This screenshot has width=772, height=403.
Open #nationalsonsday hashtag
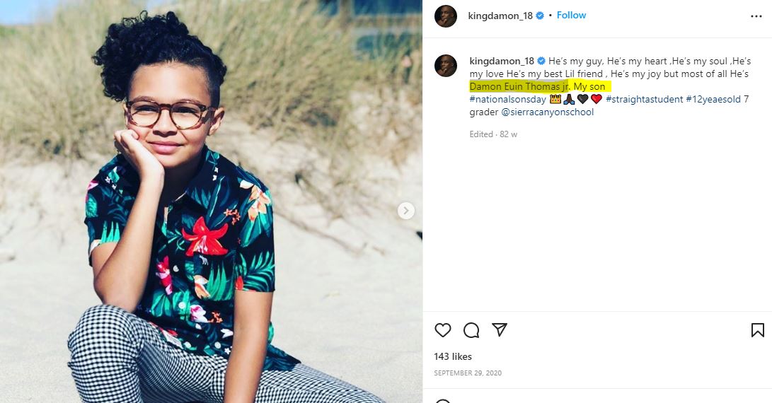click(x=507, y=100)
